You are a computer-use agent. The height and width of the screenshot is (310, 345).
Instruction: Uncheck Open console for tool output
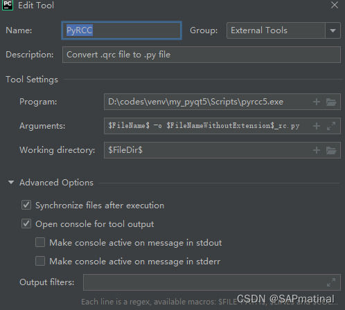[26, 224]
